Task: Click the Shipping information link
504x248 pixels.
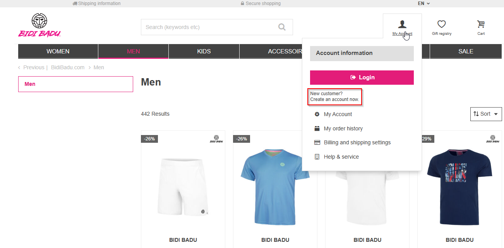Action: (x=99, y=3)
